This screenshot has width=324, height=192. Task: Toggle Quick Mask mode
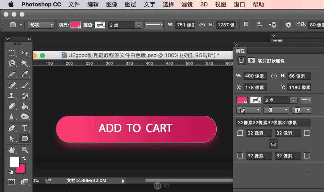tap(12, 182)
